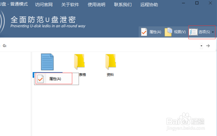Open the 远程协助 menu item

coord(149,5)
